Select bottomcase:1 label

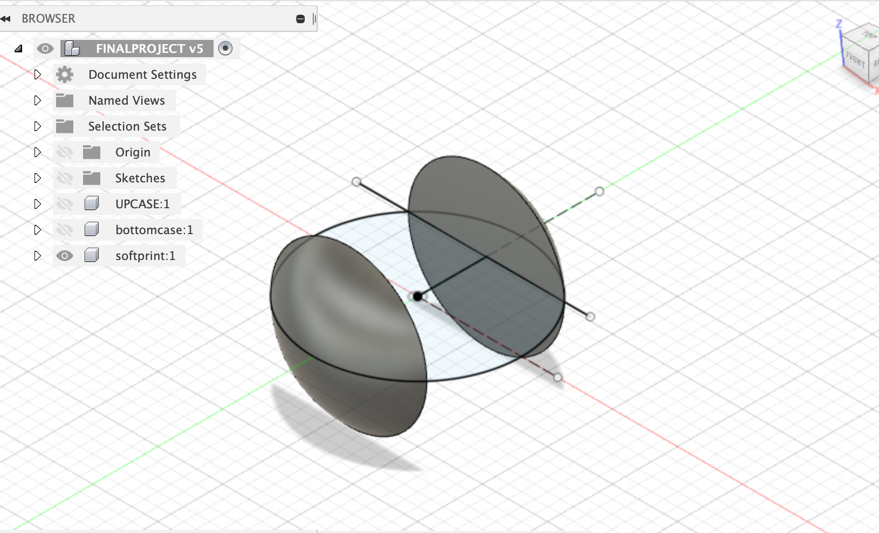[154, 230]
